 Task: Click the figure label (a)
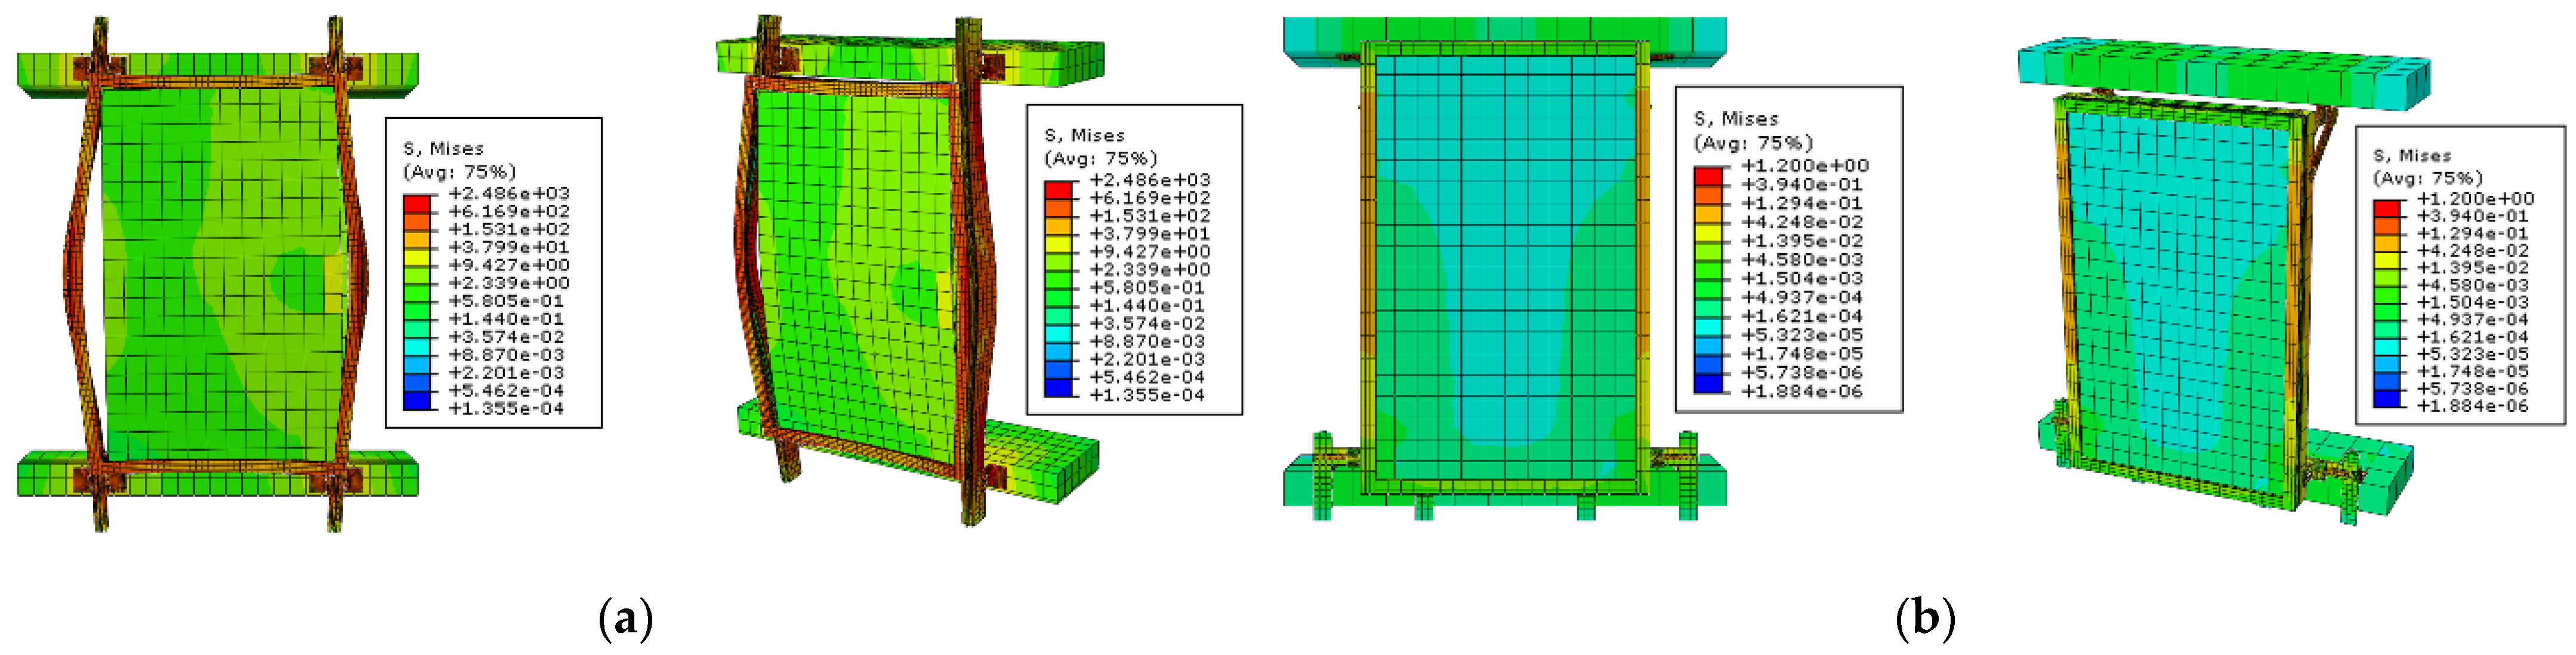626,619
